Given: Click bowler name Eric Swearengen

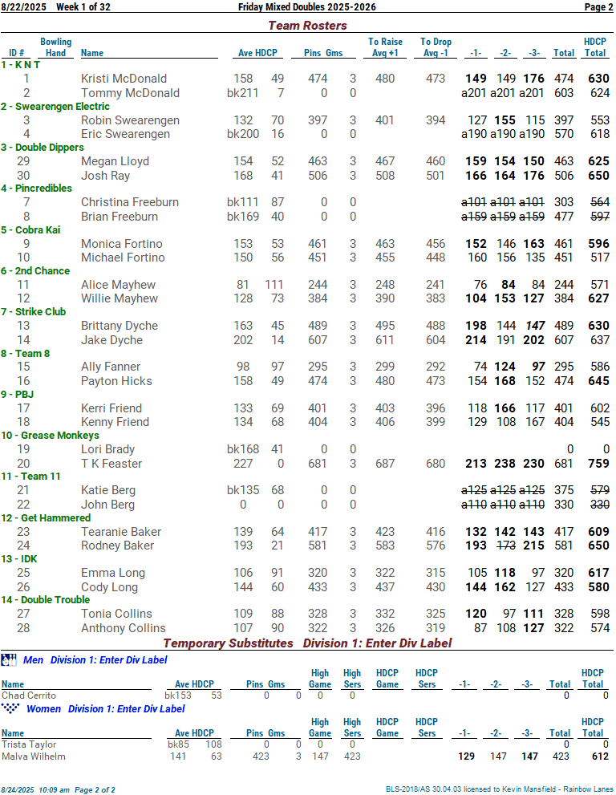Looking at the screenshot, I should pos(125,134).
